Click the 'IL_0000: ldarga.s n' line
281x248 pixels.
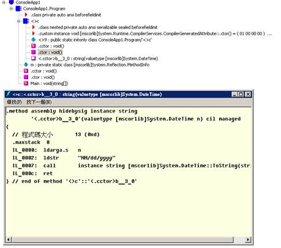[47, 150]
